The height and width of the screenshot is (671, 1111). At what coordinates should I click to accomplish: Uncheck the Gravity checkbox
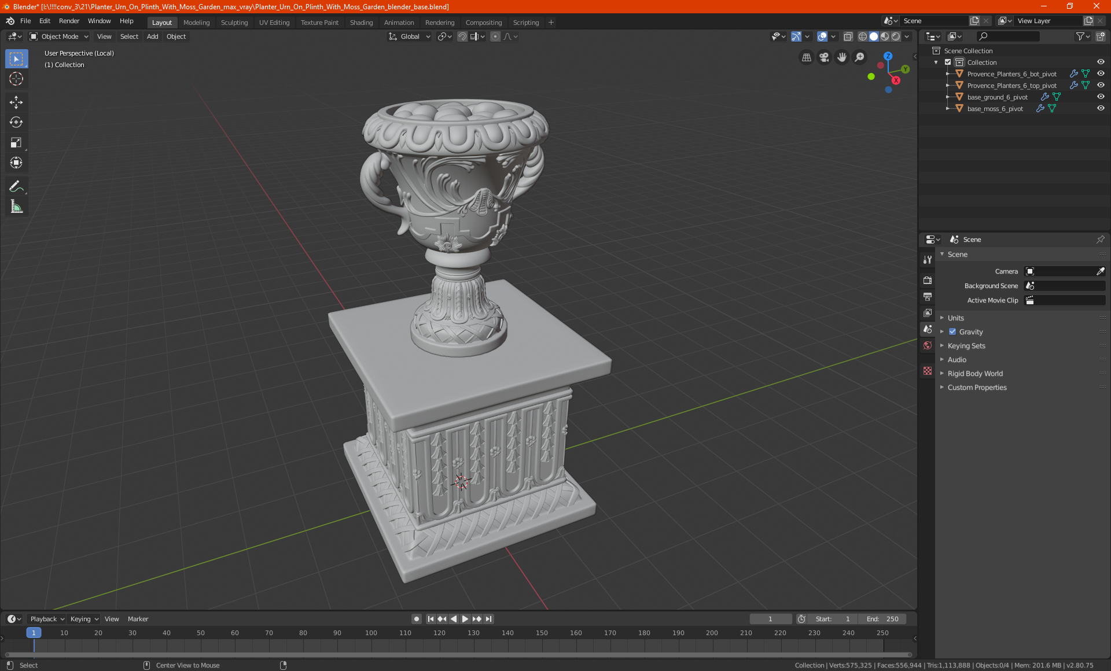pos(952,332)
